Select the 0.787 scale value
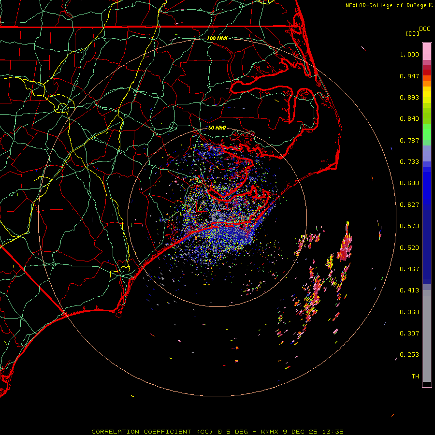The image size is (435, 435). [409, 140]
